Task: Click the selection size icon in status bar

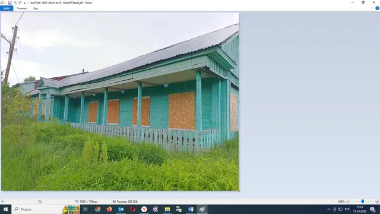Action: [40, 202]
